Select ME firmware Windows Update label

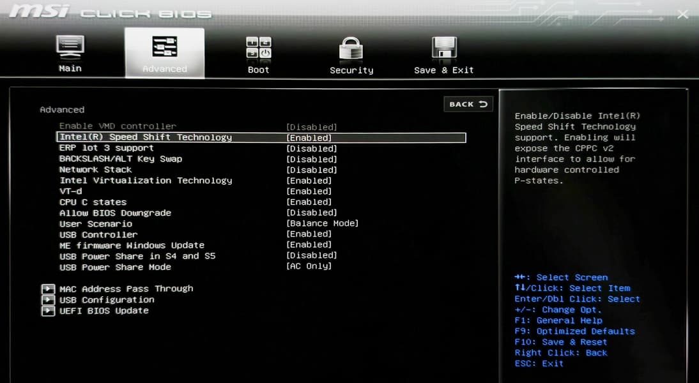(132, 245)
